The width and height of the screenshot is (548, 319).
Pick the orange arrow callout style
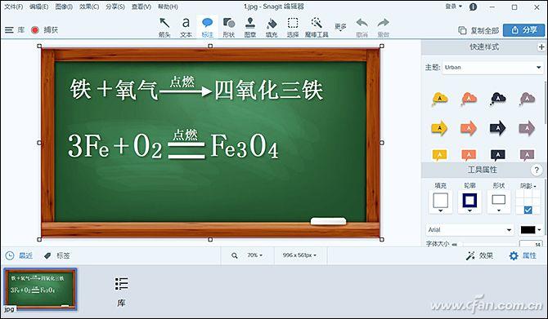(x=469, y=128)
